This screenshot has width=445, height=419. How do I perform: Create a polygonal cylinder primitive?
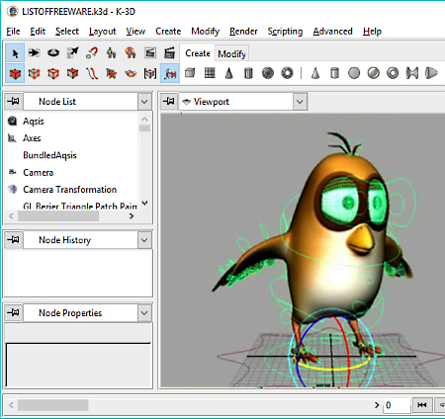[248, 73]
